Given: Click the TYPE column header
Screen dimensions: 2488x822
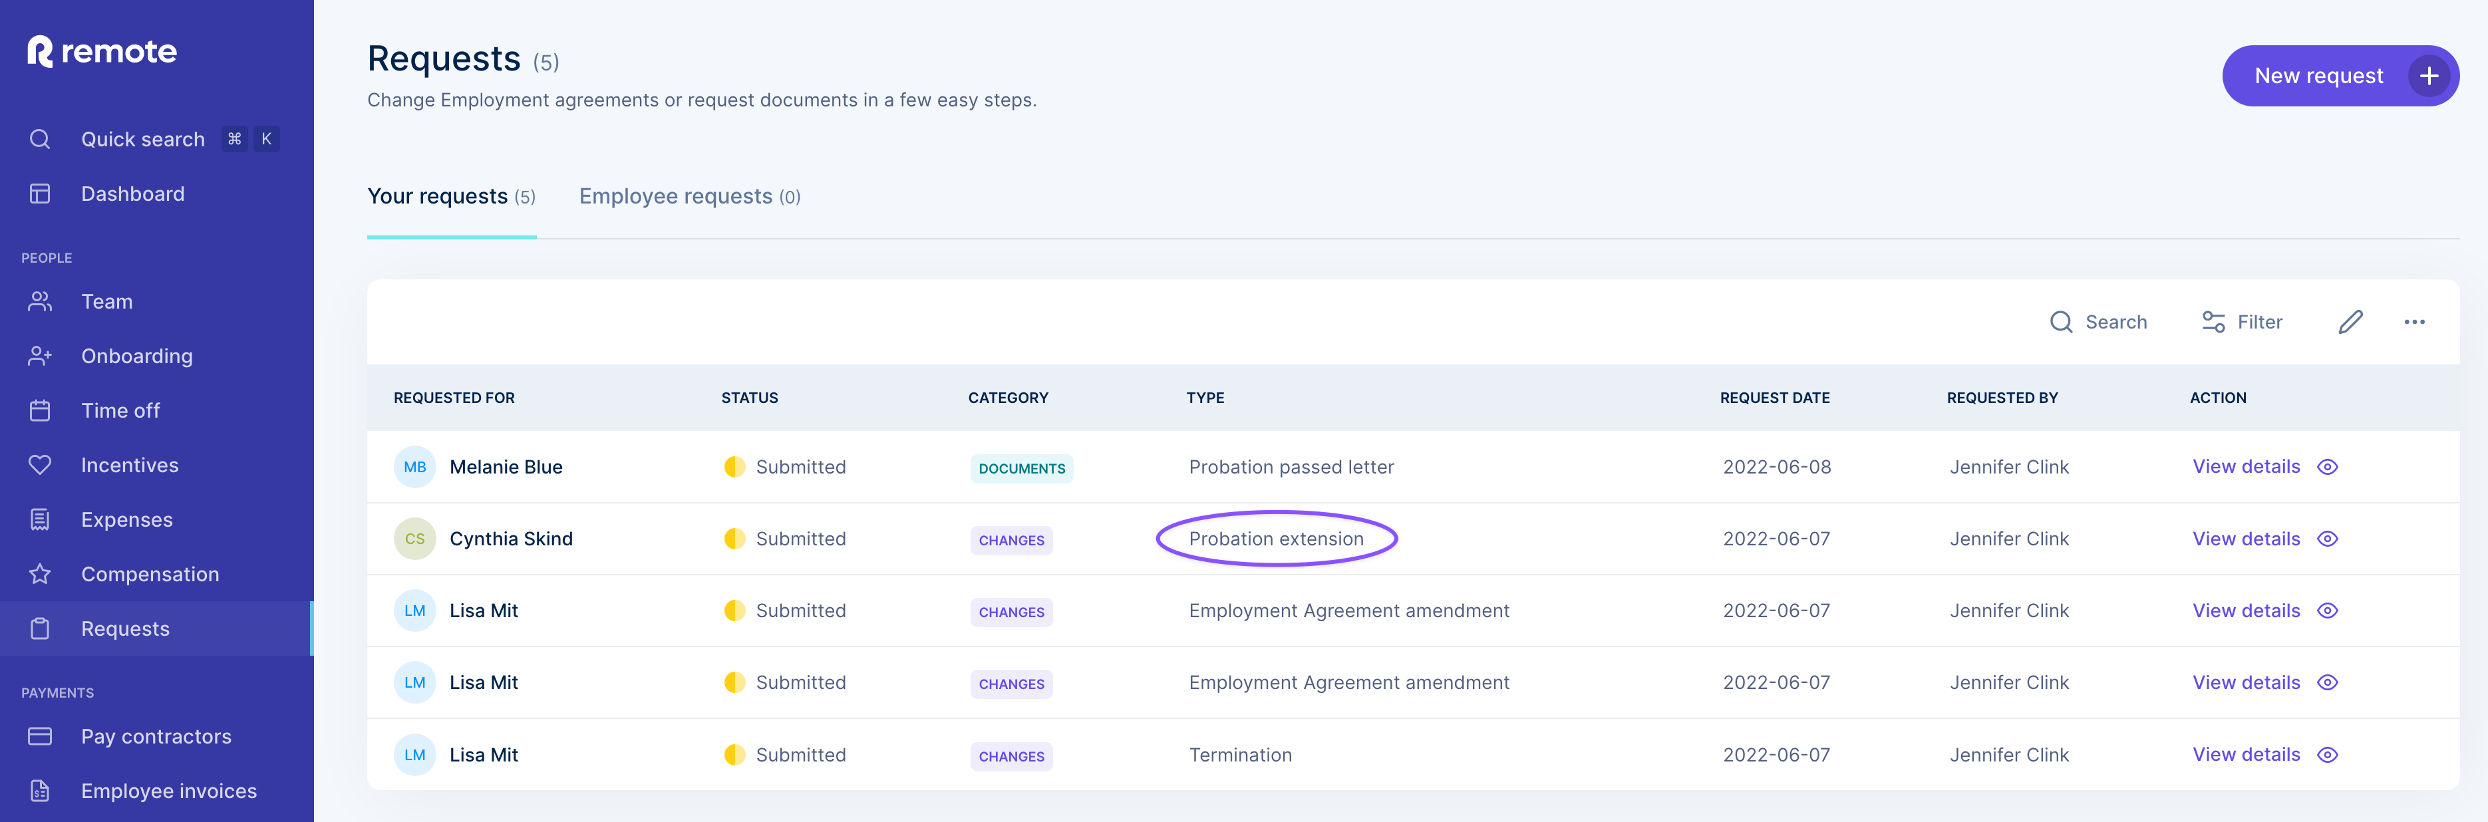Looking at the screenshot, I should (x=1204, y=398).
